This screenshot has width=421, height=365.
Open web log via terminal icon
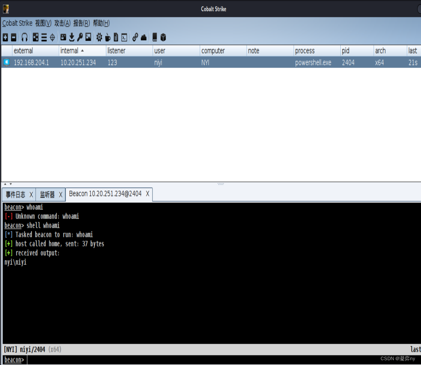(x=124, y=37)
